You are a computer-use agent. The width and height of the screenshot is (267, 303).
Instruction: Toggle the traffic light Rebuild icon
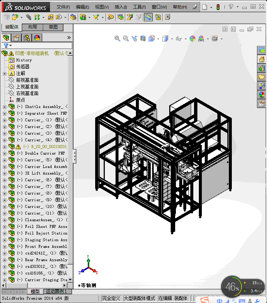pos(218,7)
